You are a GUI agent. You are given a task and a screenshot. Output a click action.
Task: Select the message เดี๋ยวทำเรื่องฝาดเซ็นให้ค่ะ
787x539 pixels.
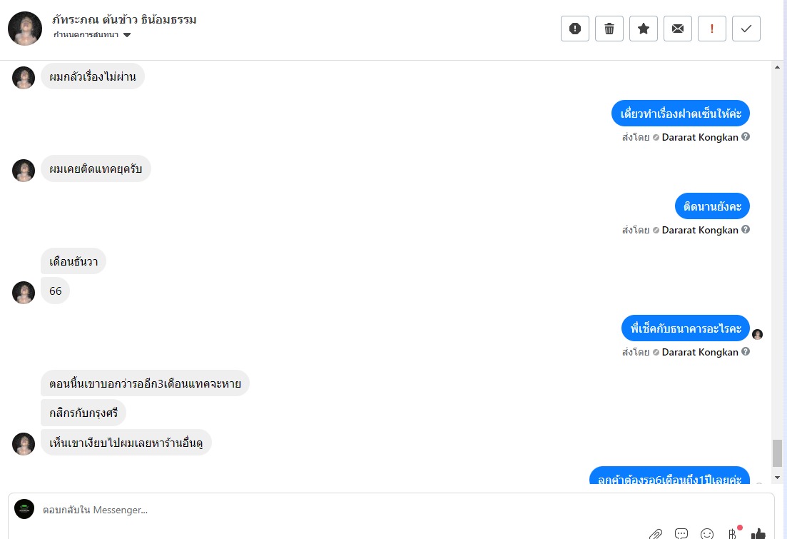pyautogui.click(x=681, y=114)
